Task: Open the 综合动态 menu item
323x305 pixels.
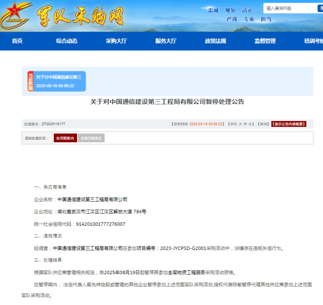Action: pos(67,41)
